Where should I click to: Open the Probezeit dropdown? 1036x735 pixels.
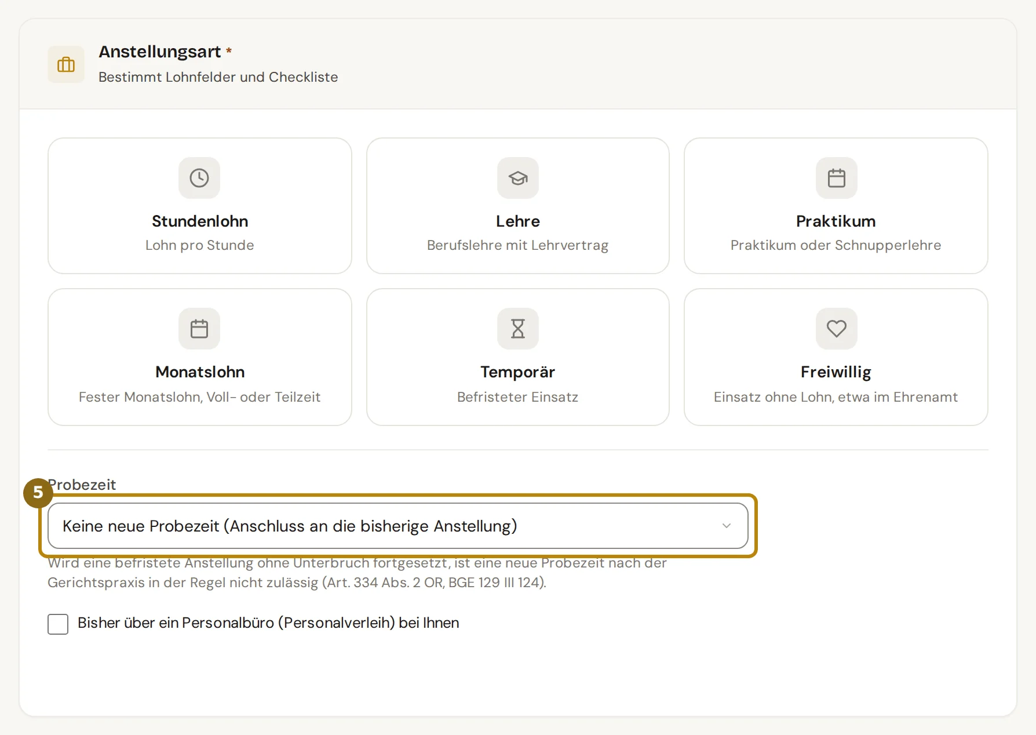click(398, 526)
